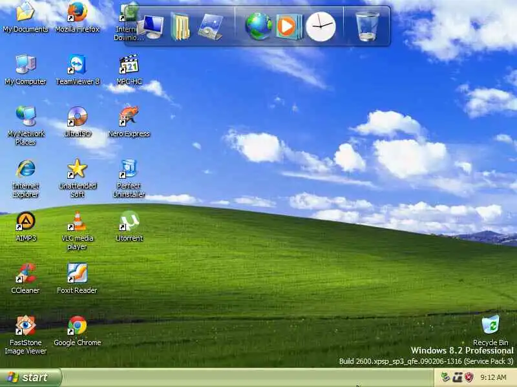The width and height of the screenshot is (517, 387).
Task: Click the computer monitor icon in the dock
Action: 151,27
